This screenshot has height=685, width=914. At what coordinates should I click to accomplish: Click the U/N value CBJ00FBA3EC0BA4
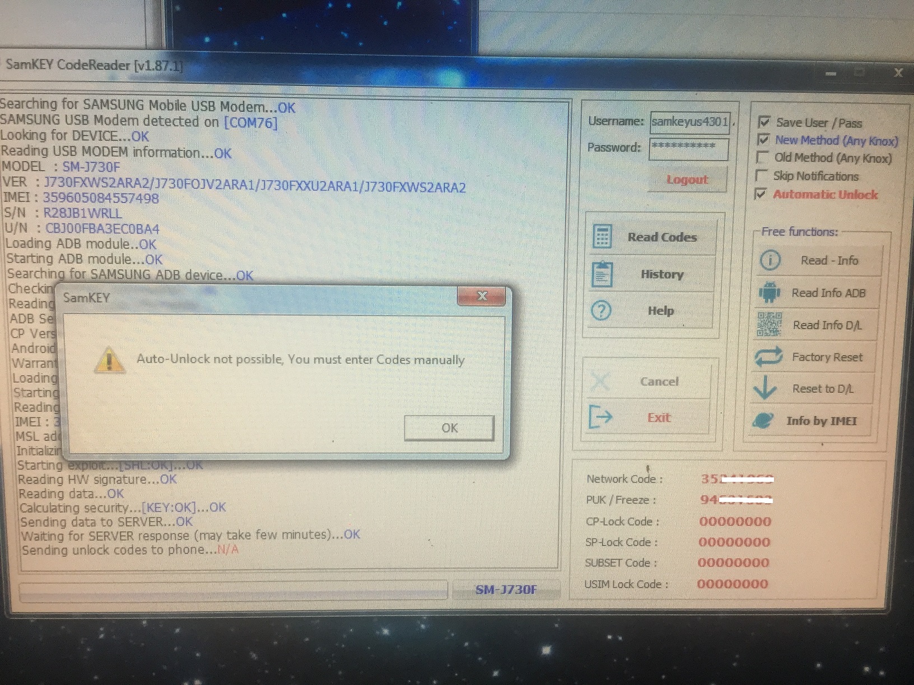pyautogui.click(x=102, y=229)
